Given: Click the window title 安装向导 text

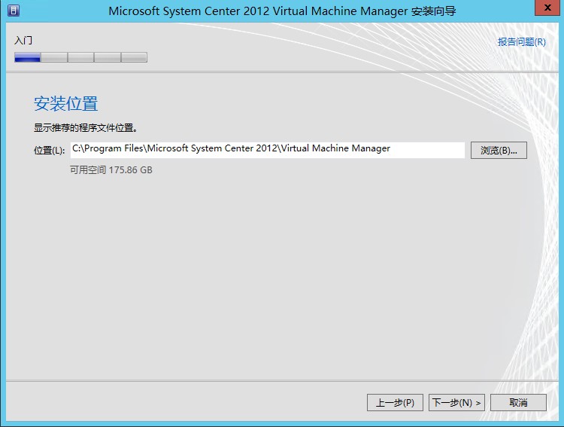Looking at the screenshot, I should (433, 11).
